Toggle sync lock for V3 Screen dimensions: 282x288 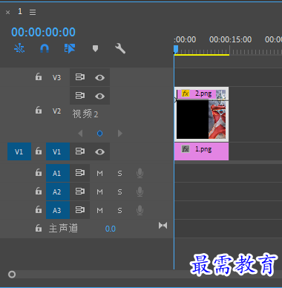click(80, 77)
